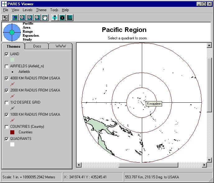The width and height of the screenshot is (214, 183).
Task: Click the 1X2 degree grid line symbol
Action: point(12,108)
